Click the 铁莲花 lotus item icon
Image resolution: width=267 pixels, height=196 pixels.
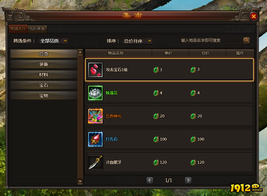[95, 93]
